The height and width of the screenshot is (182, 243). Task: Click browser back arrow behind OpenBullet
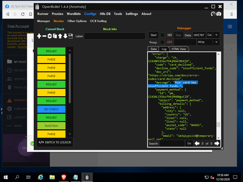click(8, 14)
